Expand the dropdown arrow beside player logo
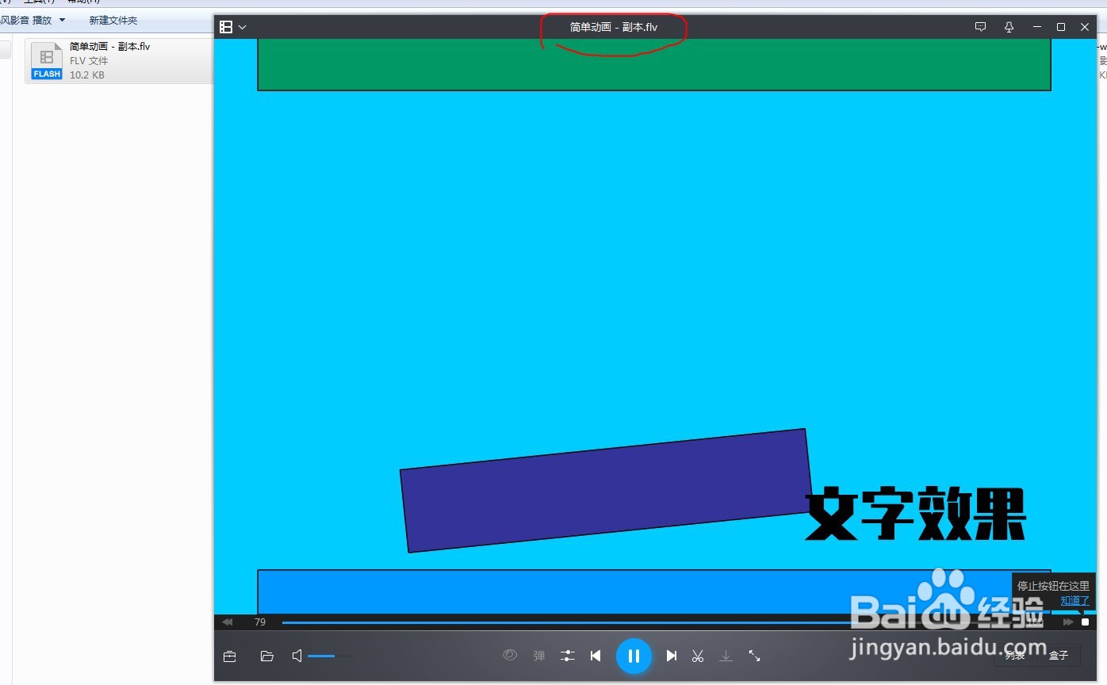1107x685 pixels. (x=243, y=27)
